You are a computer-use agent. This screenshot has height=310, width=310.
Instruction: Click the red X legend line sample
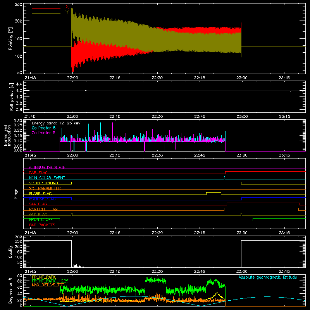point(46,8)
